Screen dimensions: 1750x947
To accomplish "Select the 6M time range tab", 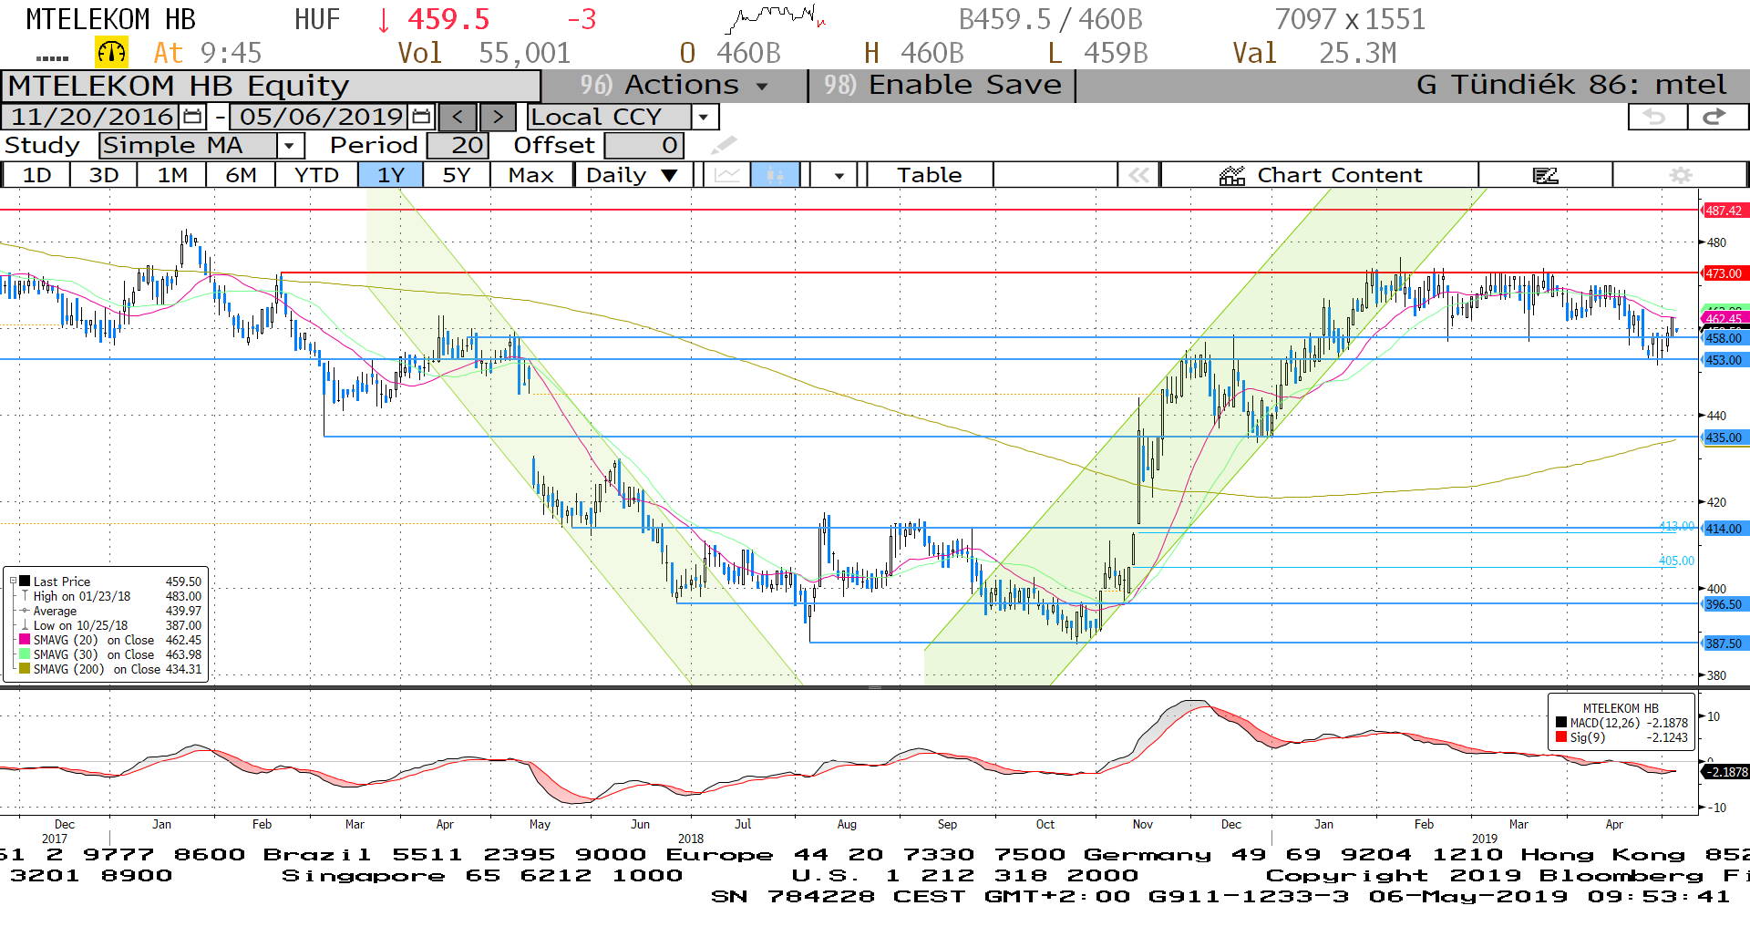I will (241, 175).
